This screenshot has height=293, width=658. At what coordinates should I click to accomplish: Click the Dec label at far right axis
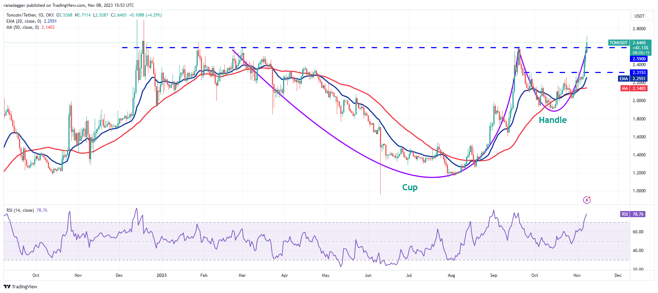point(618,275)
